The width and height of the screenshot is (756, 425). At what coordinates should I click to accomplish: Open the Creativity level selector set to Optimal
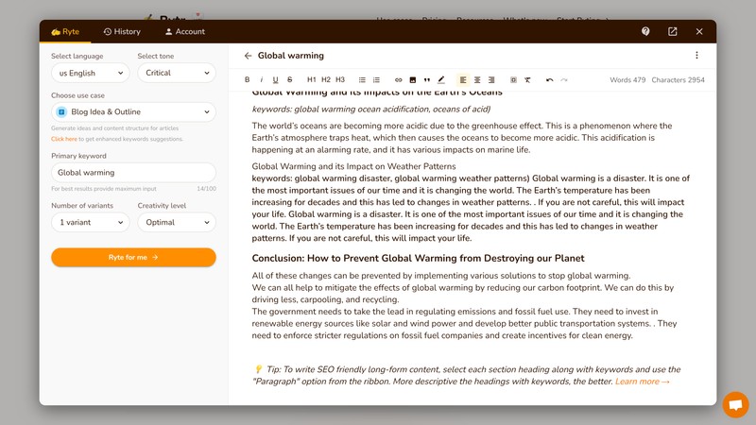tap(177, 223)
